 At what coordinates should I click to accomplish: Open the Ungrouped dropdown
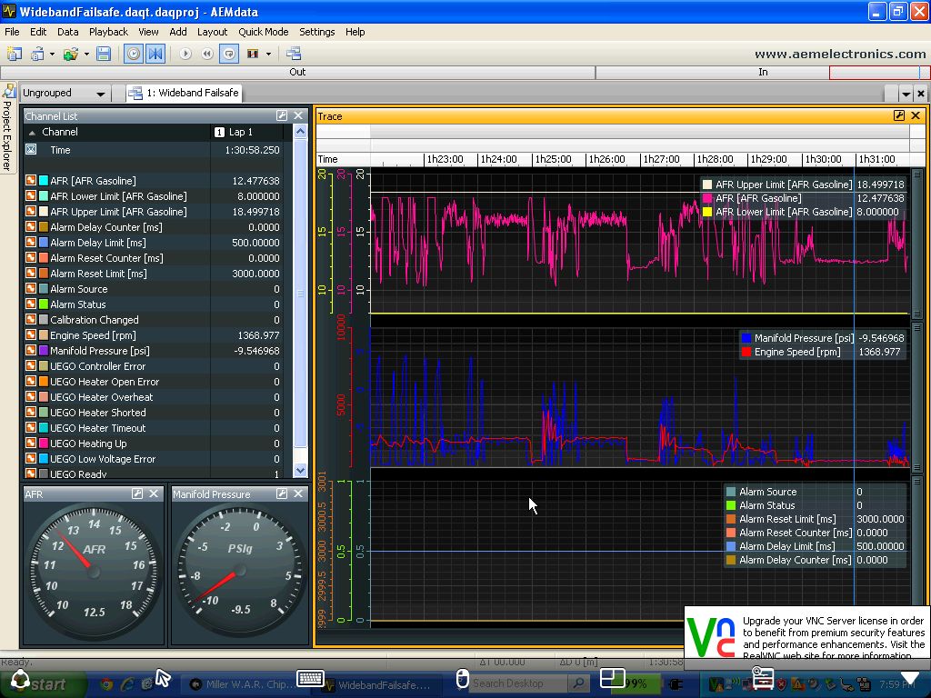pyautogui.click(x=100, y=92)
